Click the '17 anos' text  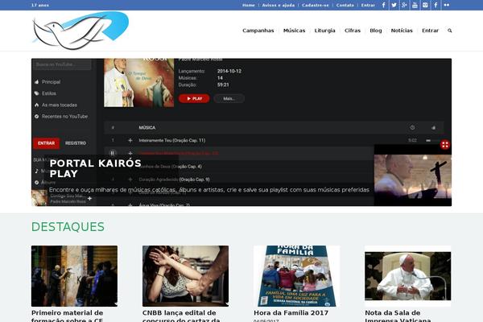[x=40, y=6]
